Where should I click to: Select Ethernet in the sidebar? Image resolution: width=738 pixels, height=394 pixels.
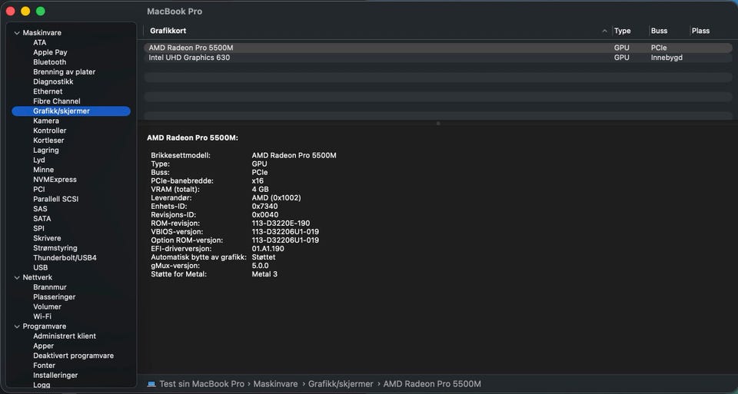click(x=48, y=91)
